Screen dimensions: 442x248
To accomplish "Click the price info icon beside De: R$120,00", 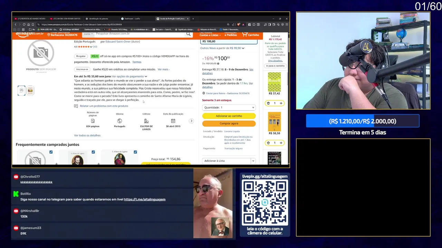I will 218,64.
